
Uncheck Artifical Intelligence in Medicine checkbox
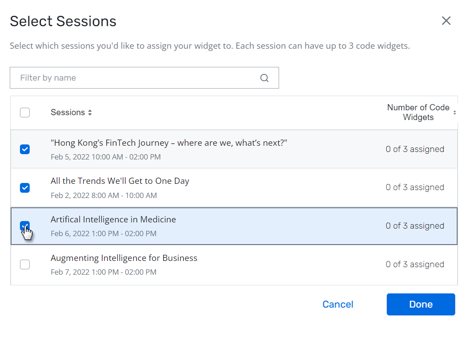(25, 226)
